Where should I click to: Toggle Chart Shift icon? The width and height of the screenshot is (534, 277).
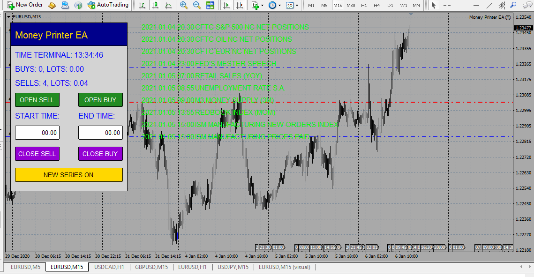[x=240, y=5]
